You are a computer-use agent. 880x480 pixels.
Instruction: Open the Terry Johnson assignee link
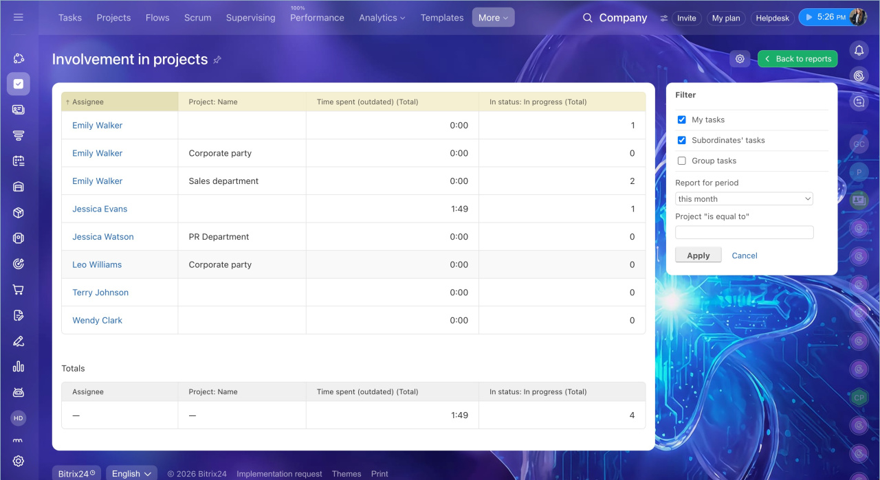100,293
